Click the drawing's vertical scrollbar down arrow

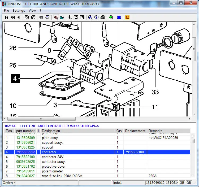194,114
